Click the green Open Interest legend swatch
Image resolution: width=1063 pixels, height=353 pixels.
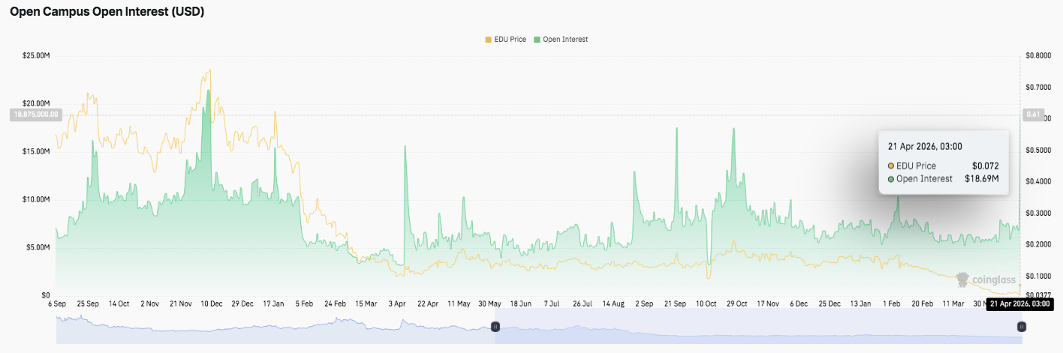[x=537, y=39]
